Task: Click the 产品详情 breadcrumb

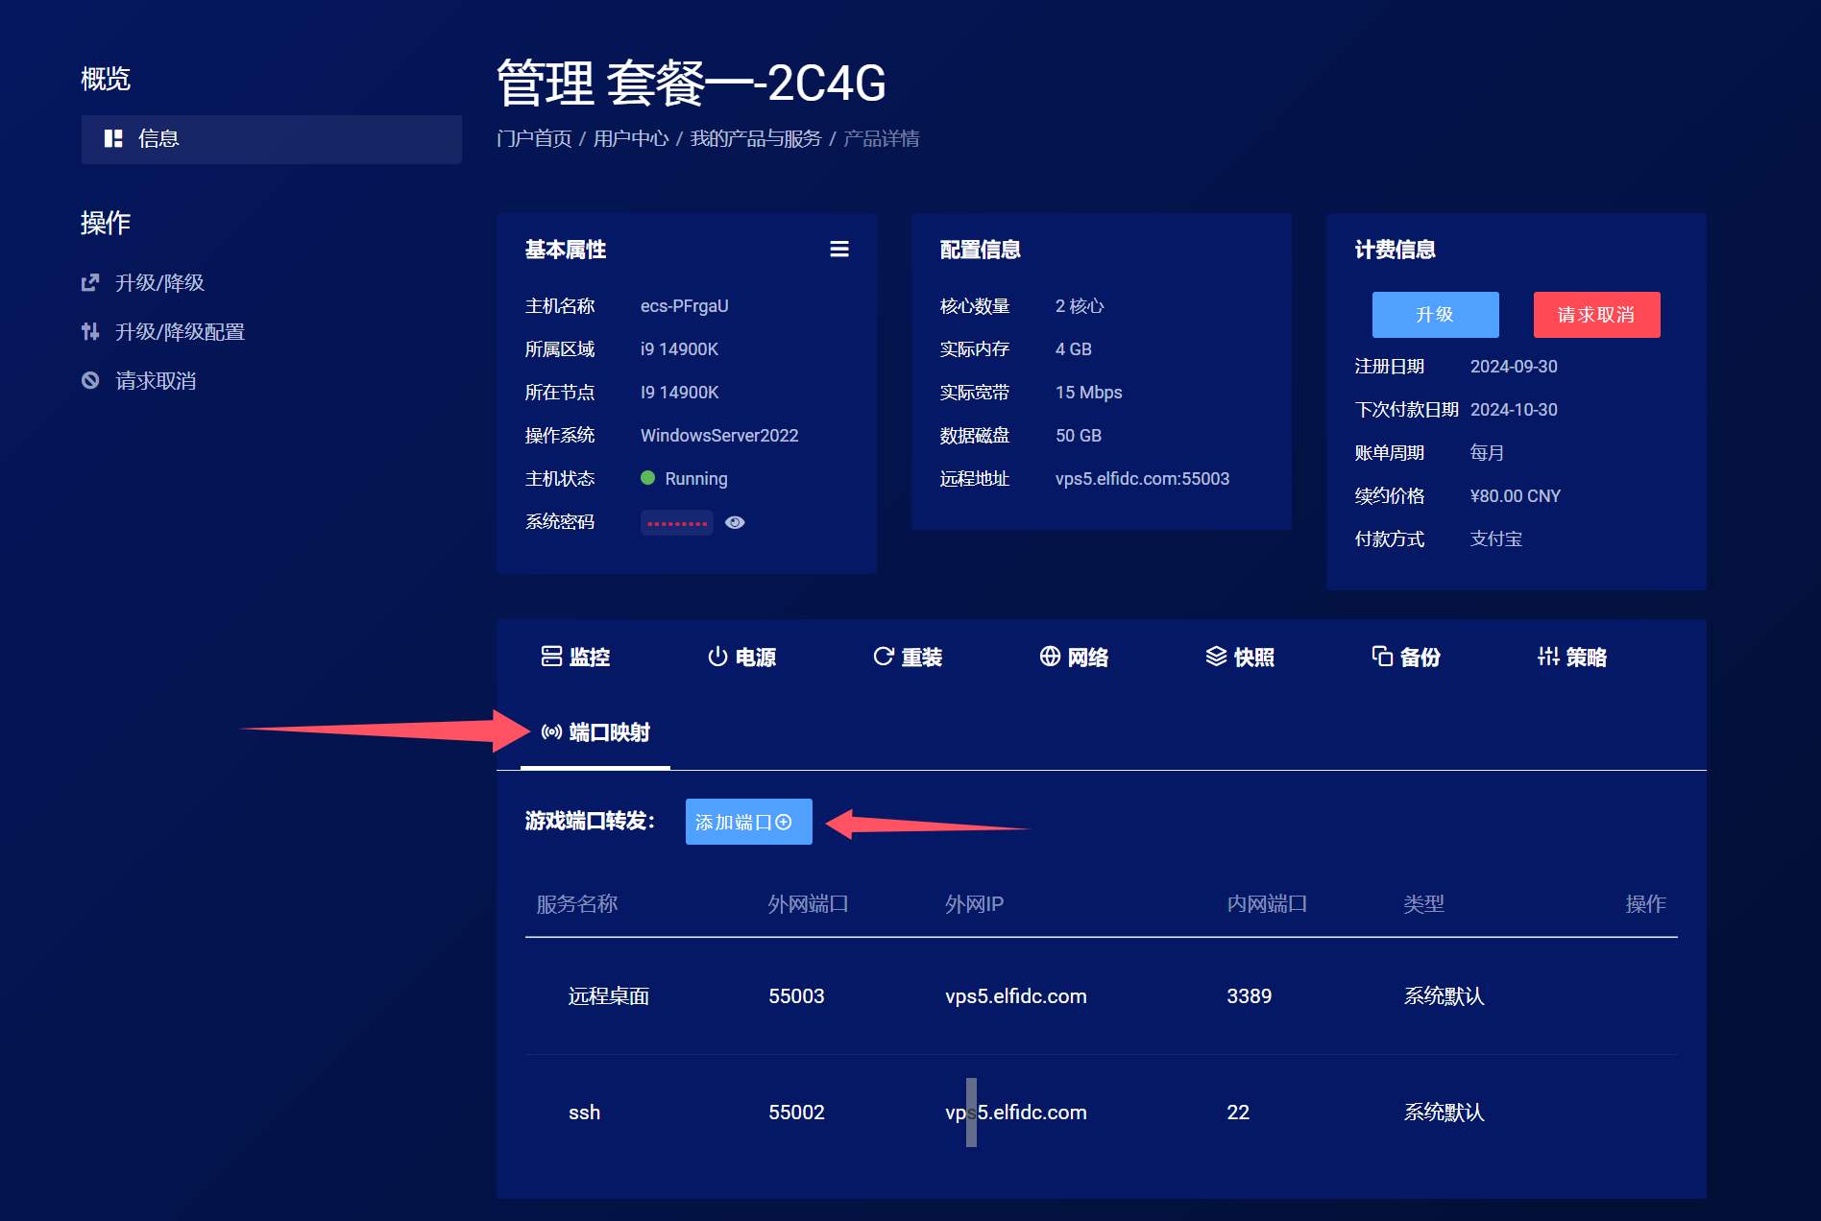Action: (881, 138)
